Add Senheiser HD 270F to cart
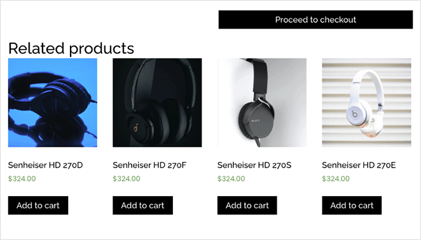The width and height of the screenshot is (421, 240). pos(143,206)
